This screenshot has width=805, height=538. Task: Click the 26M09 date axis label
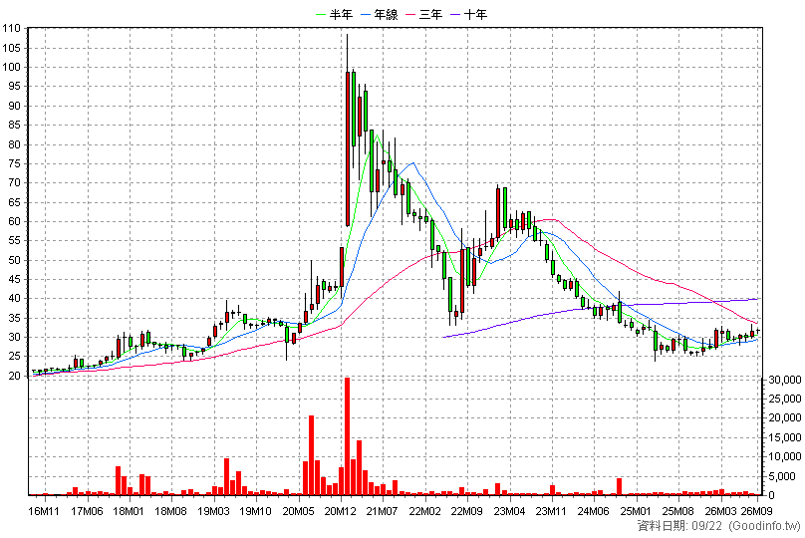[x=756, y=511]
